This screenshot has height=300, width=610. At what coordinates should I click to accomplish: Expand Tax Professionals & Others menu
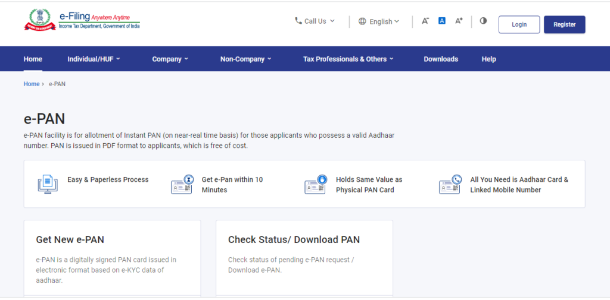[348, 59]
